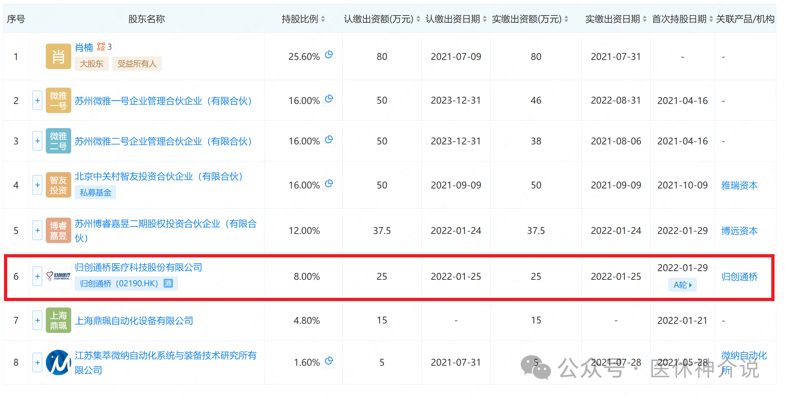Click the 关联产品/机构 column header
The width and height of the screenshot is (785, 400).
(745, 19)
